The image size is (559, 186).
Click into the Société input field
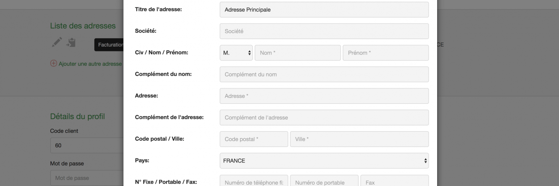point(324,31)
